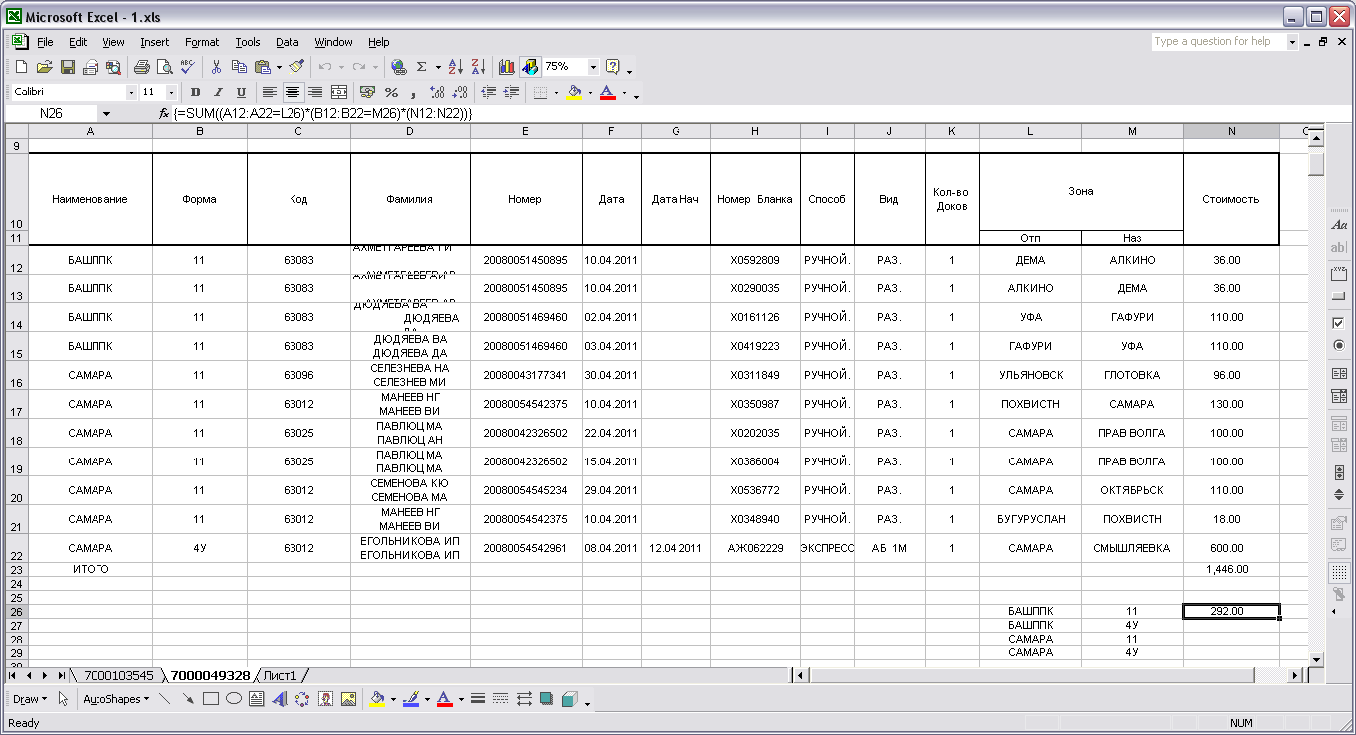1356x735 pixels.
Task: Open the Chart Wizard icon
Action: point(507,67)
